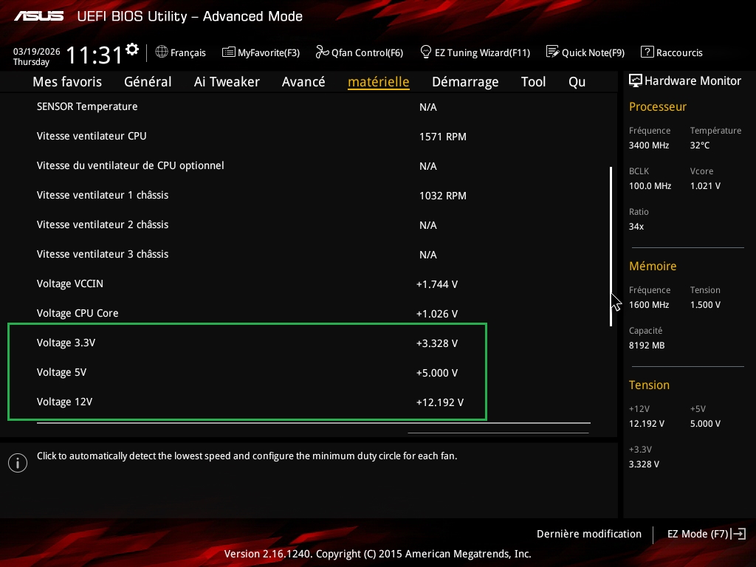Open MyFavorite(F3) list icon

(228, 52)
